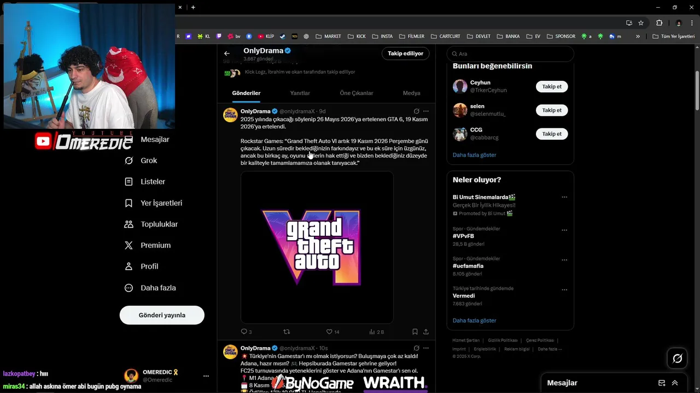Switch to the Yanıtlar tab
Image resolution: width=700 pixels, height=393 pixels.
pos(300,93)
